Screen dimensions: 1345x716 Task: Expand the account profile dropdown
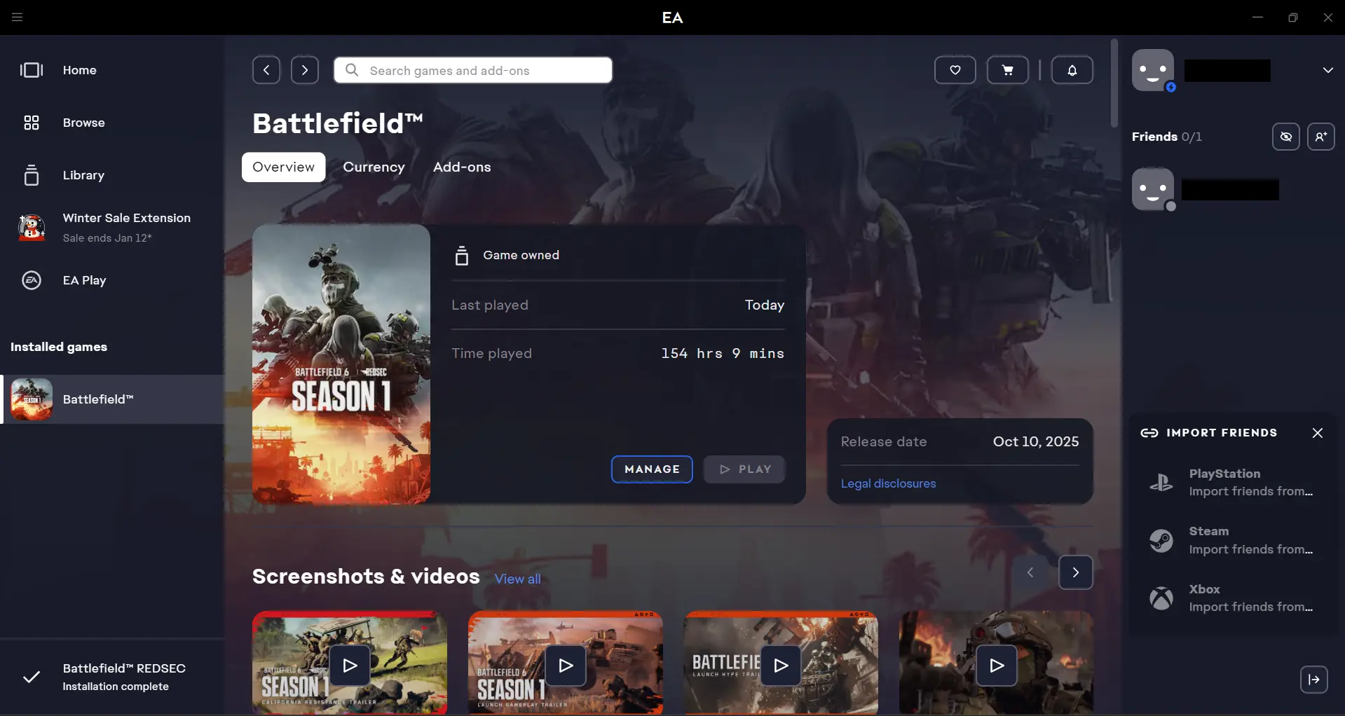(1327, 70)
